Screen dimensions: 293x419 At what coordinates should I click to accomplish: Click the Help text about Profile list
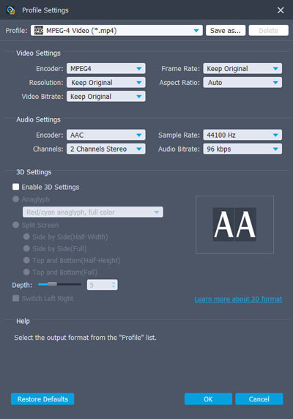[85, 338]
